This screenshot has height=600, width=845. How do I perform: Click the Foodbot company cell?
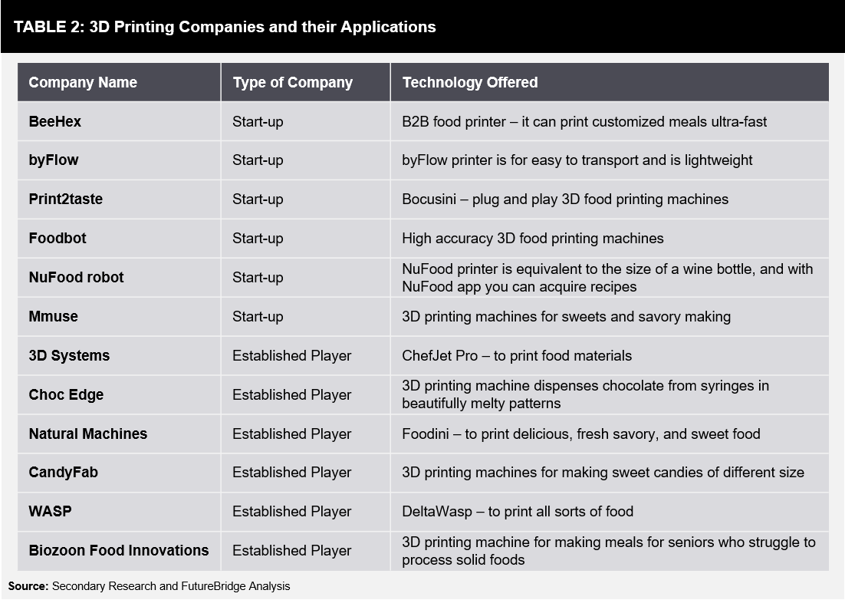(119, 239)
